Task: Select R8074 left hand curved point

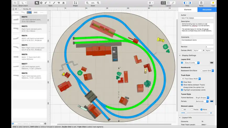Action: [x=29, y=38]
